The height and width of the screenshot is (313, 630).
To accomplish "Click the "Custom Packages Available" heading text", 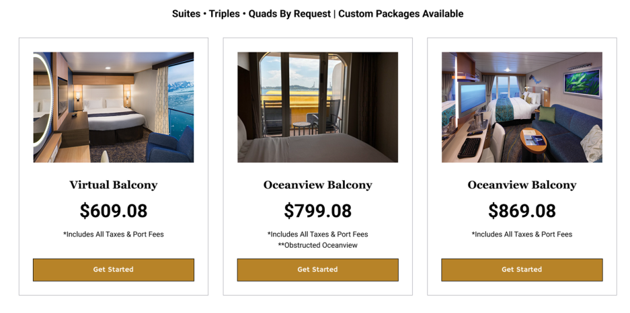I will click(x=401, y=13).
